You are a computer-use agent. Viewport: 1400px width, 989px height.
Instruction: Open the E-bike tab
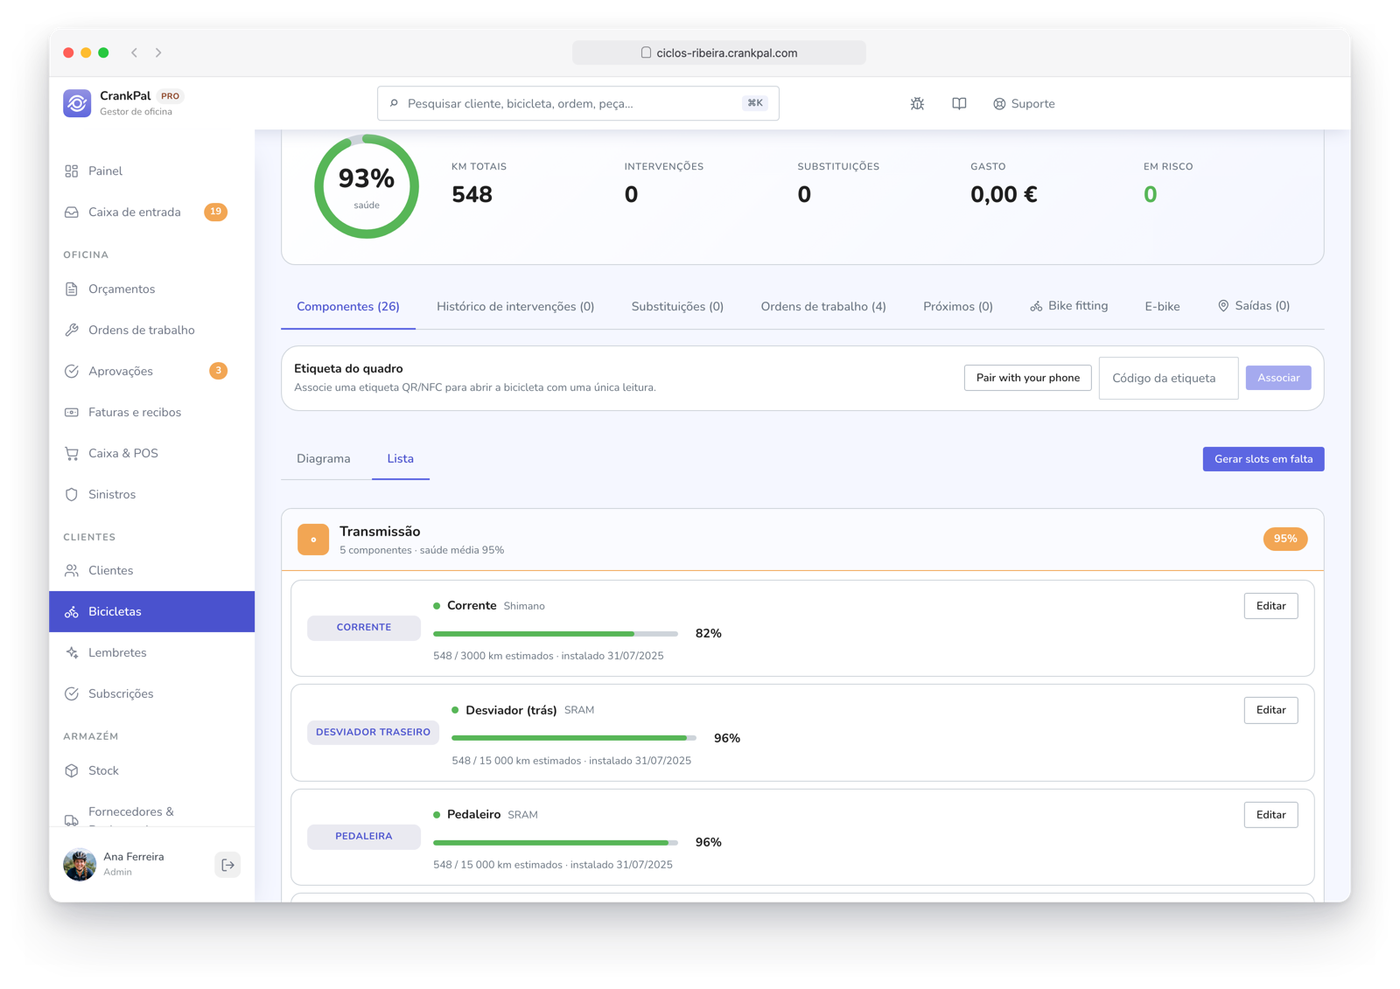pos(1162,306)
